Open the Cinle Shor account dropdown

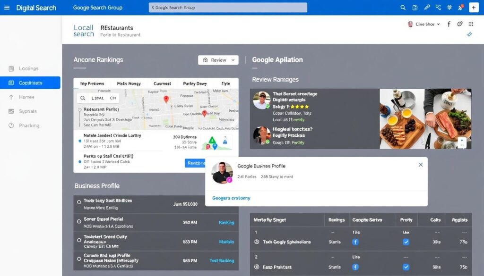424,24
